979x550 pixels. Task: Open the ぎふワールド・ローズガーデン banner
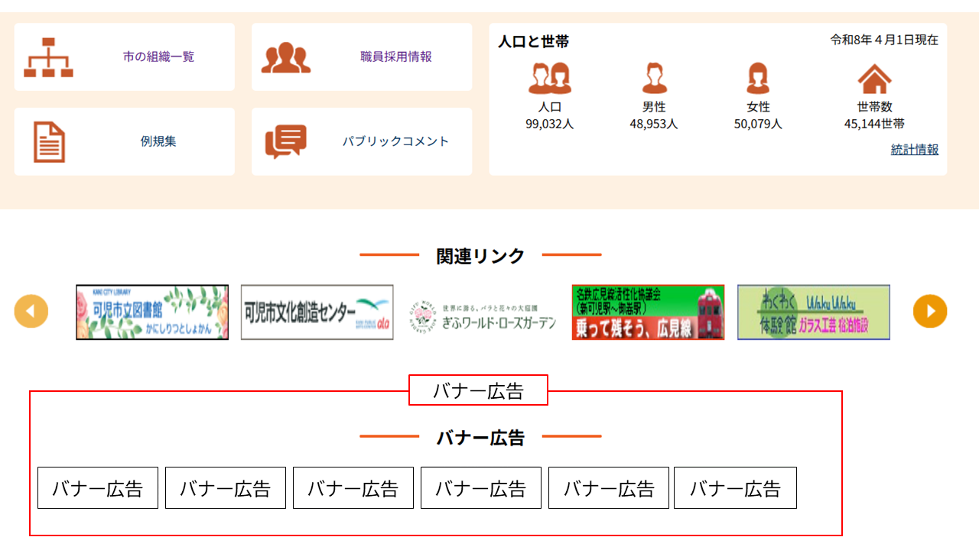click(x=482, y=312)
